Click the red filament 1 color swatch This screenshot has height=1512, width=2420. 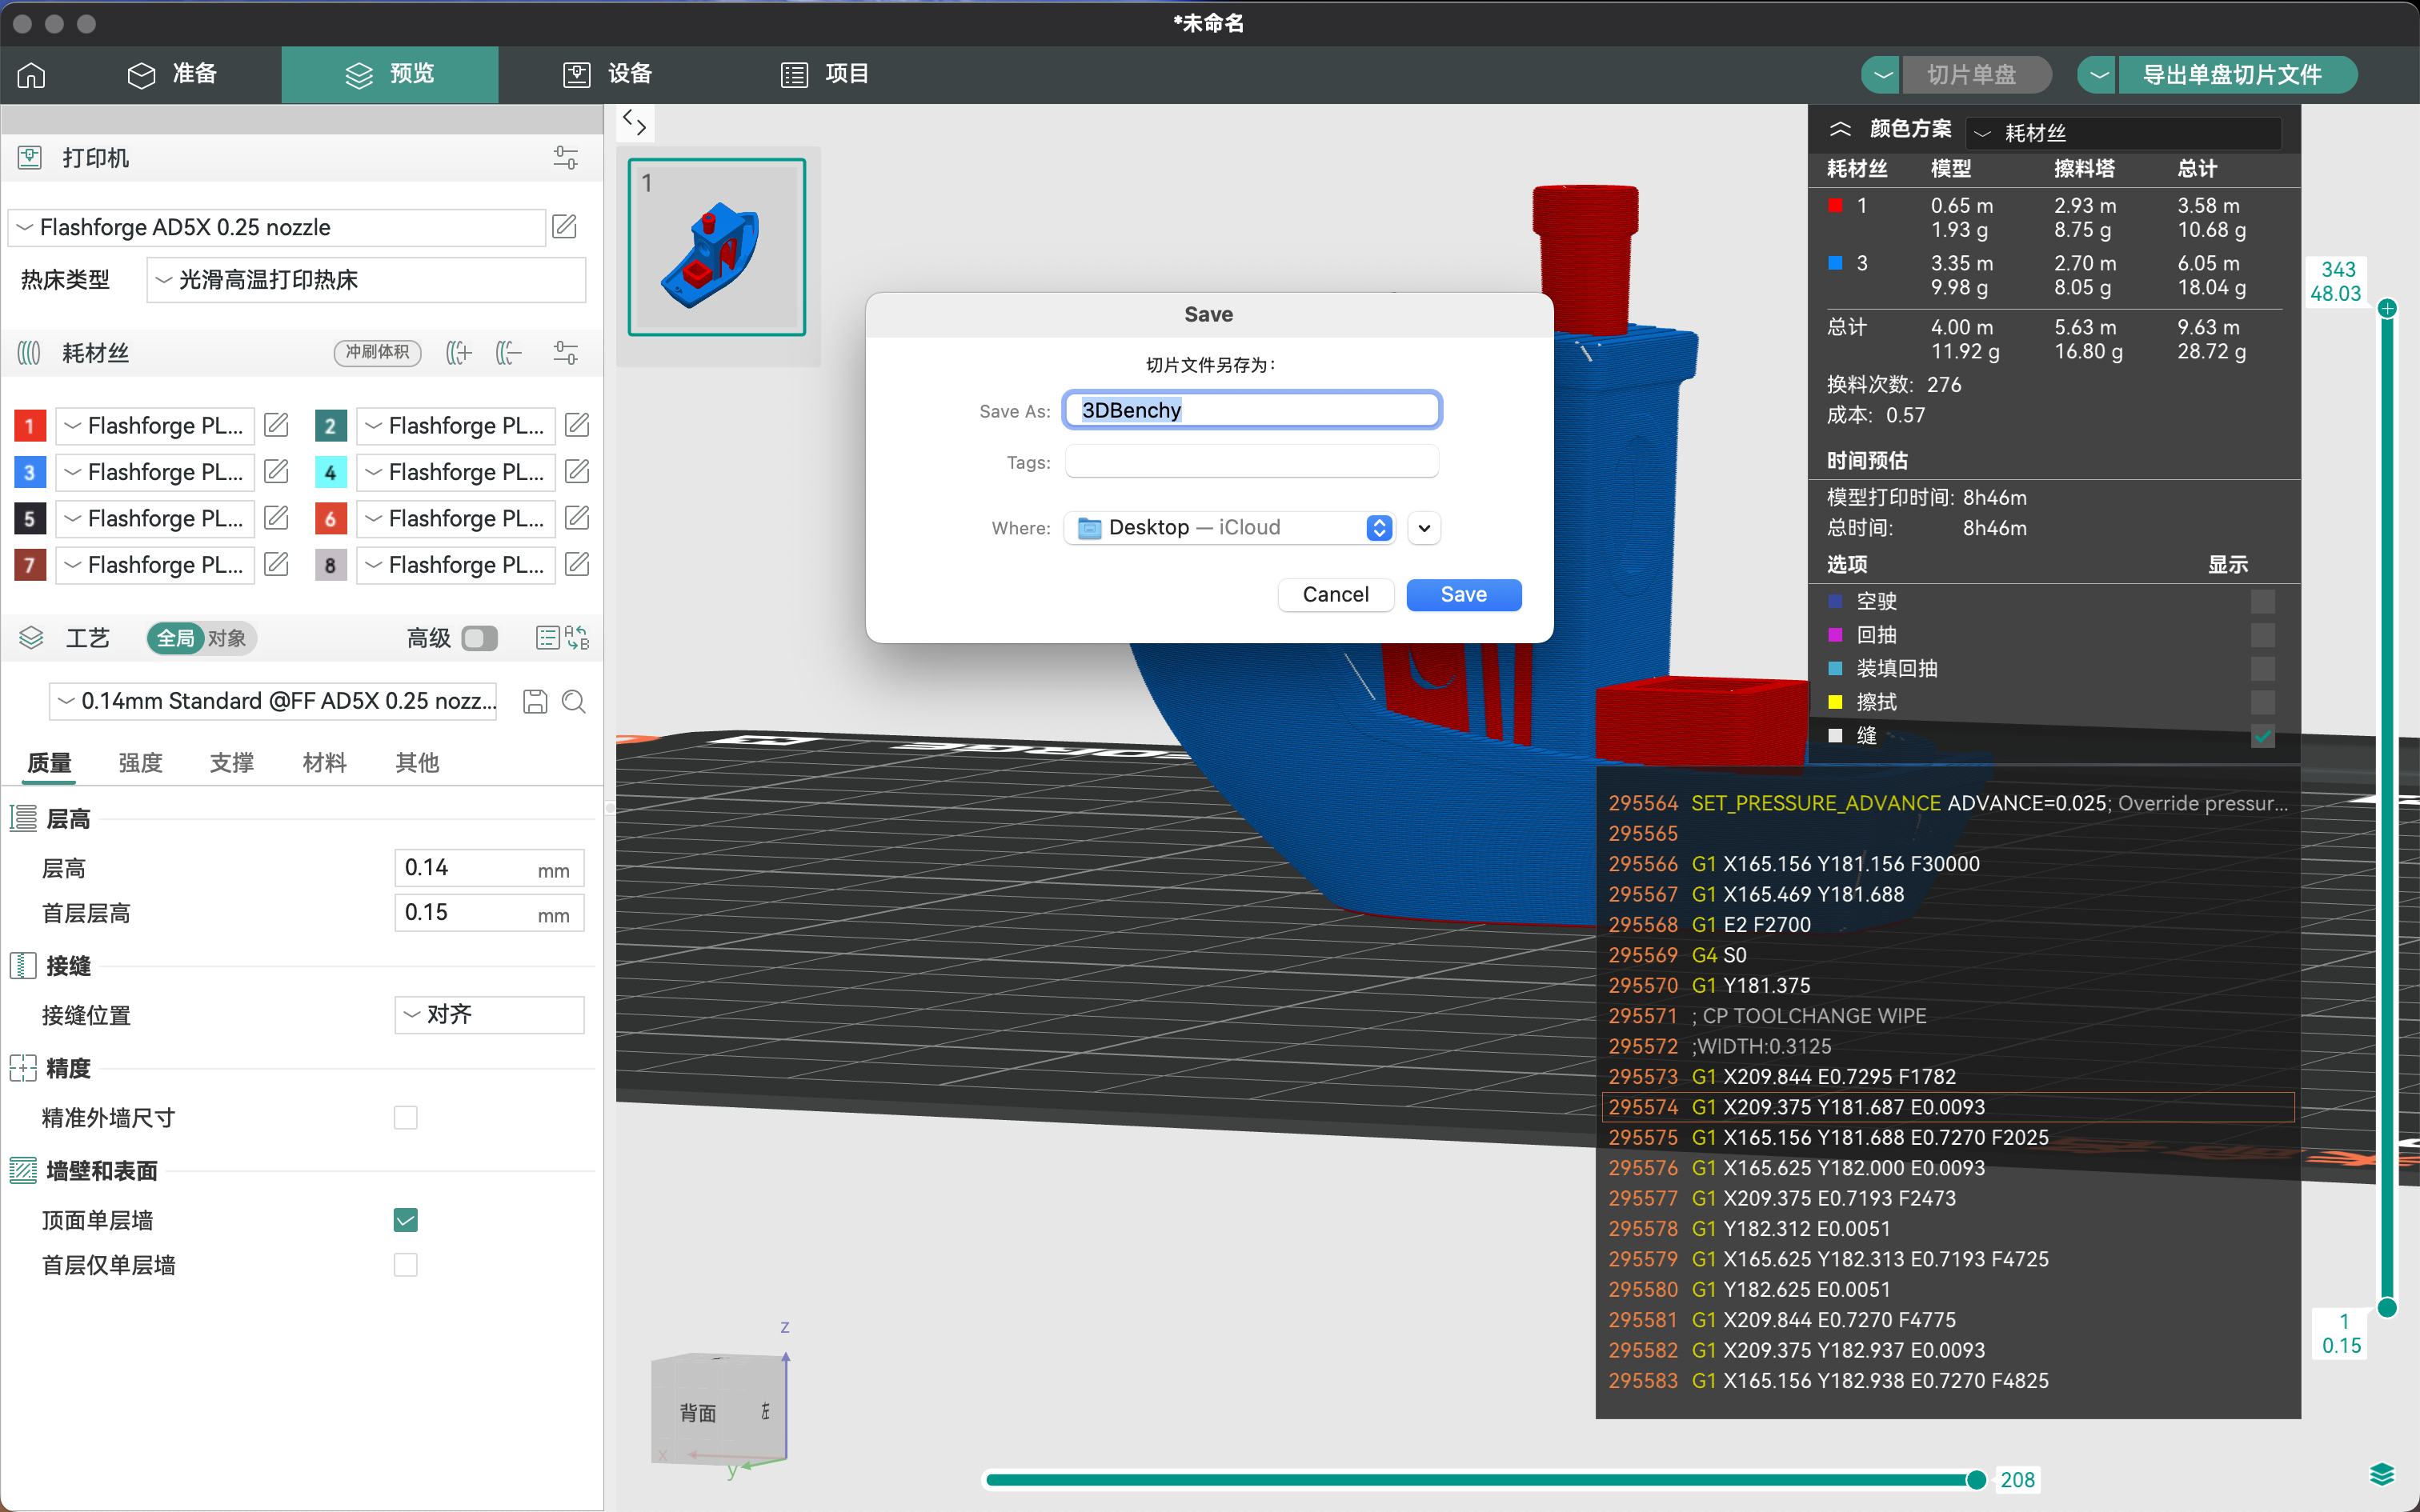coord(30,425)
